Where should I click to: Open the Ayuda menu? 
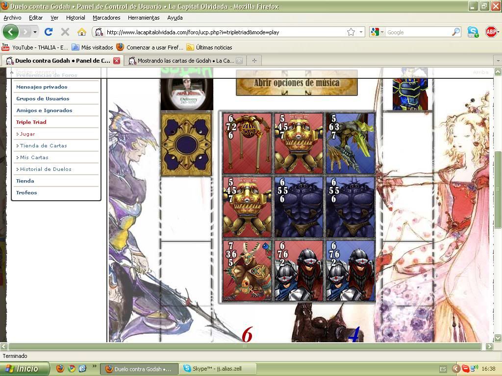[x=175, y=18]
